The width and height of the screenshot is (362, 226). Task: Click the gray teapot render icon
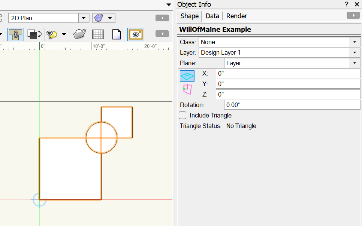click(x=79, y=34)
